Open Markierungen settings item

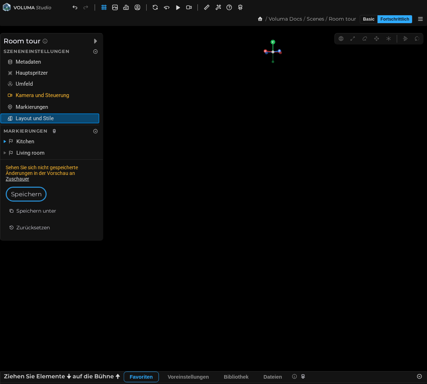[50, 107]
